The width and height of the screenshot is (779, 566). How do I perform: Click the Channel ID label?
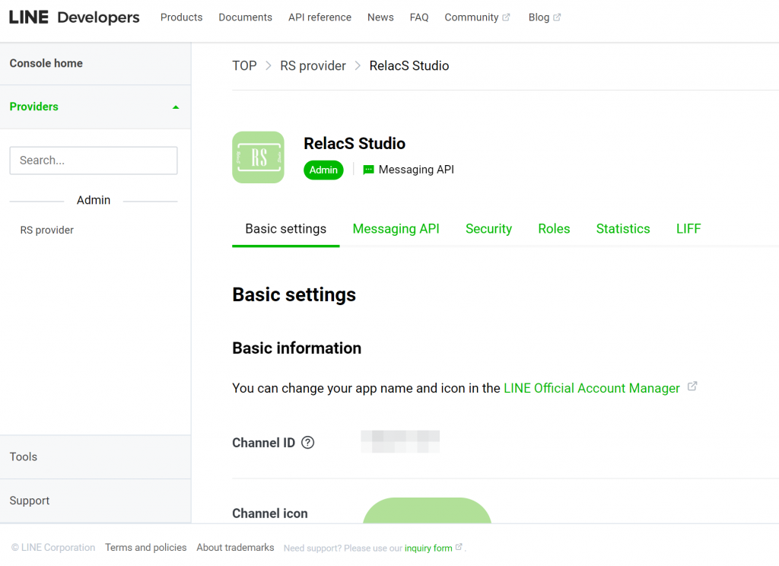coord(263,443)
